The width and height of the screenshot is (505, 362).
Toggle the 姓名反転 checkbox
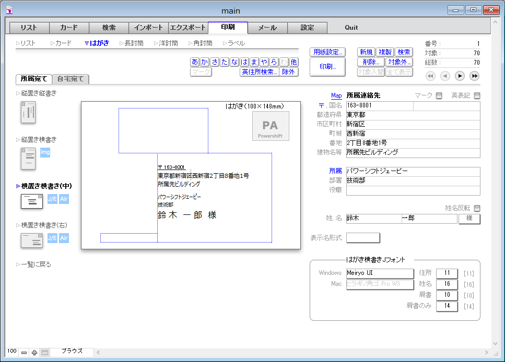coord(476,208)
